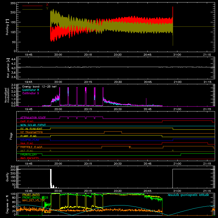
Task: Click the 250 tick on Pointing axis
Action: click(x=13, y=3)
